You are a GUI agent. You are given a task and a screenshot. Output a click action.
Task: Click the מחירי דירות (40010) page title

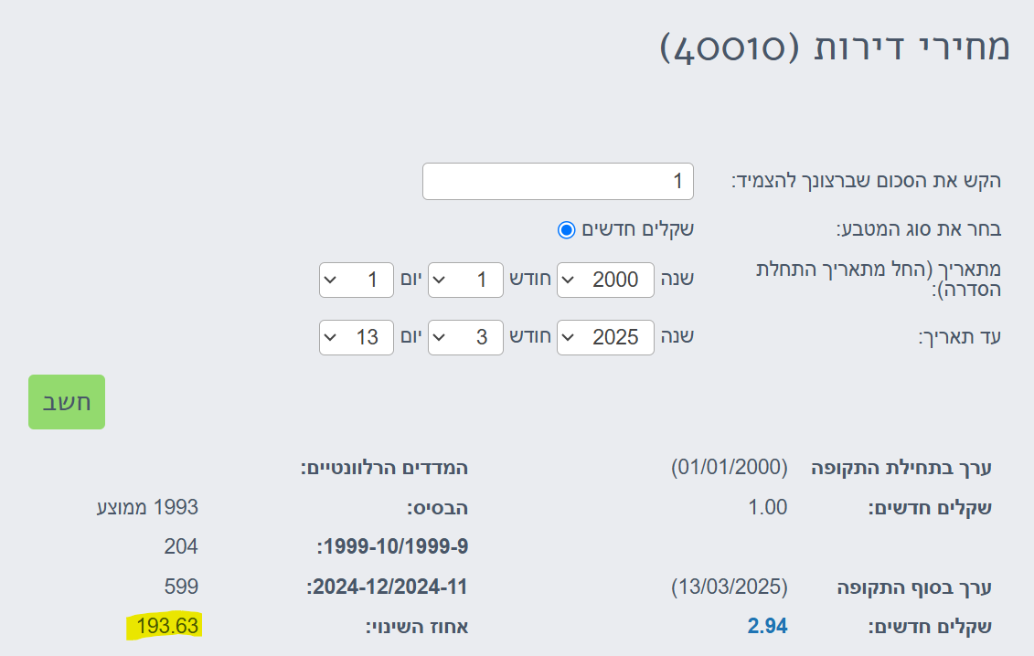click(835, 48)
